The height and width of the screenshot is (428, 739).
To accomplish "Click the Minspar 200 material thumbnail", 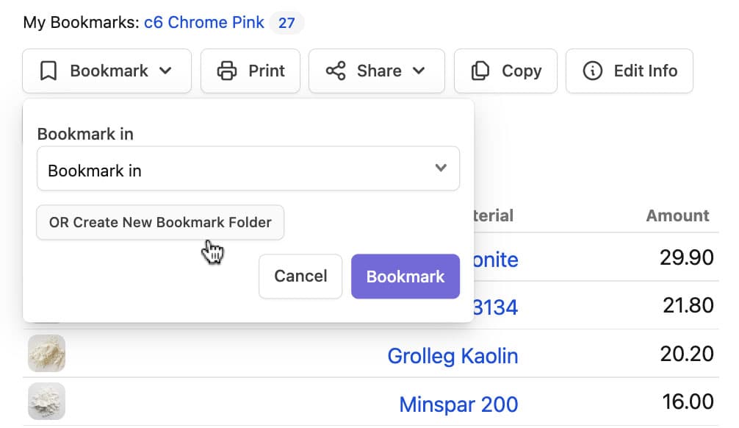I will tap(46, 401).
